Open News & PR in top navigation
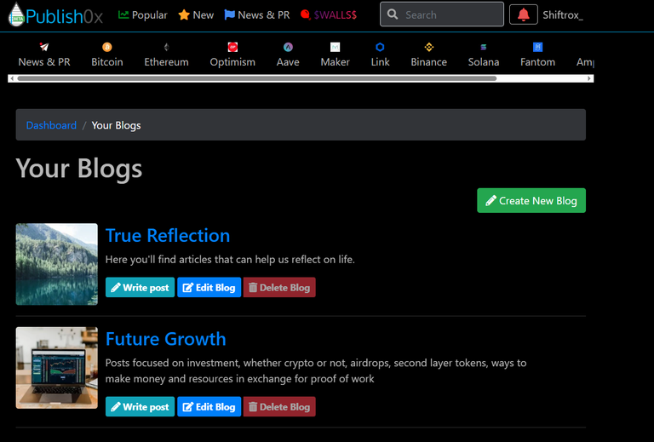654x442 pixels. pyautogui.click(x=257, y=15)
